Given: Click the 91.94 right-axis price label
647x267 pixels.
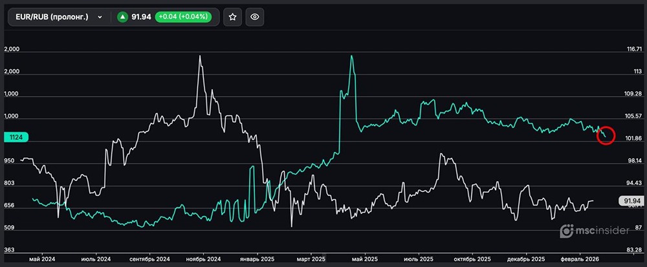Looking at the screenshot, I should coord(631,200).
